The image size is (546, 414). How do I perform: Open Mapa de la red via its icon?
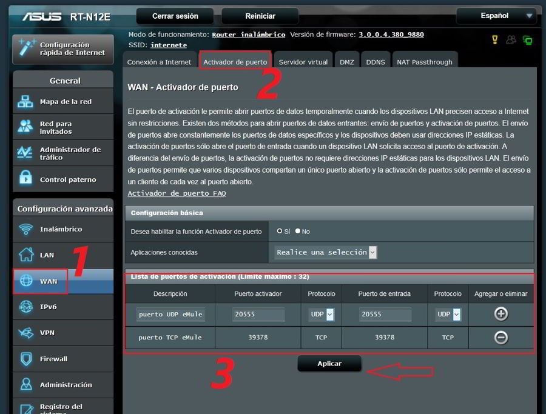pyautogui.click(x=26, y=102)
